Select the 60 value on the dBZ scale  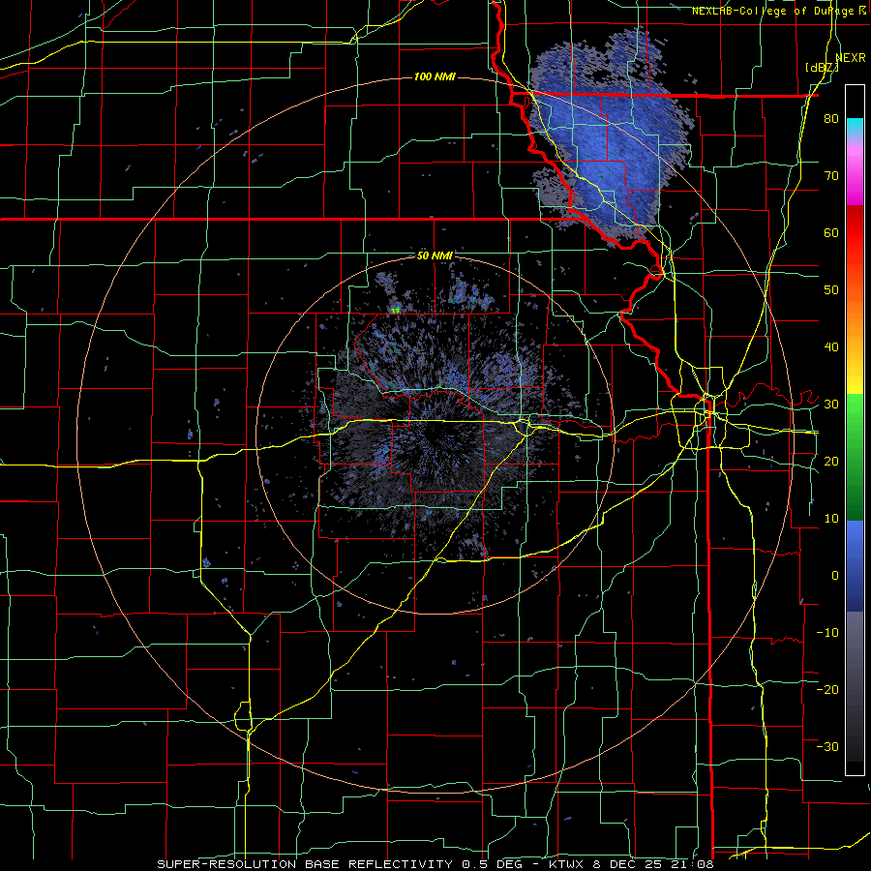pyautogui.click(x=831, y=232)
